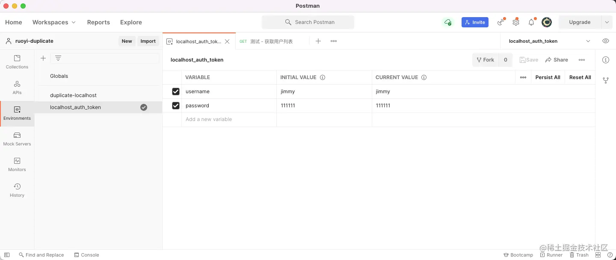Open the notifications bell

531,22
